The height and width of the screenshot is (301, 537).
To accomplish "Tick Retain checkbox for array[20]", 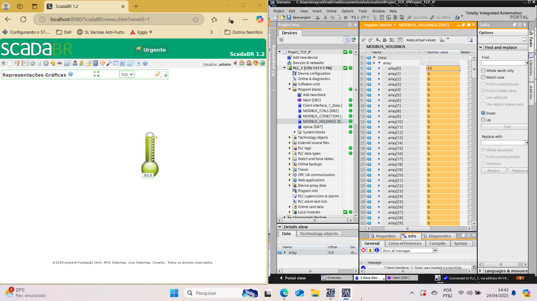I will pos(470,175).
